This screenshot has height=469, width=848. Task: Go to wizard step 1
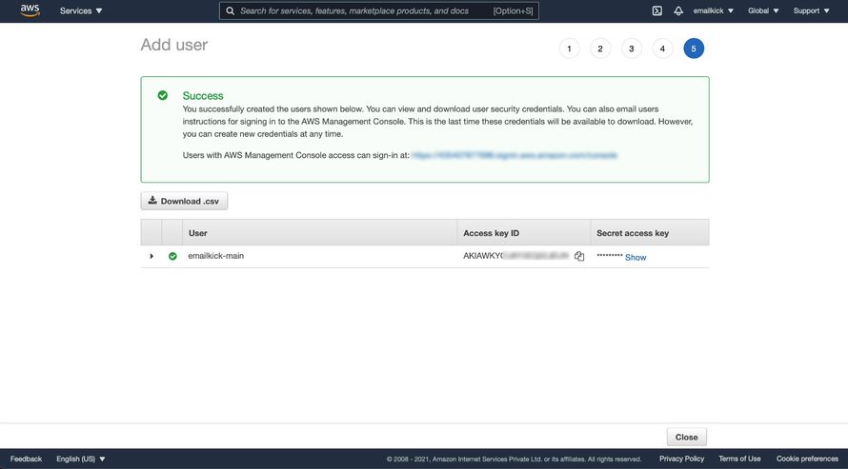tap(569, 49)
